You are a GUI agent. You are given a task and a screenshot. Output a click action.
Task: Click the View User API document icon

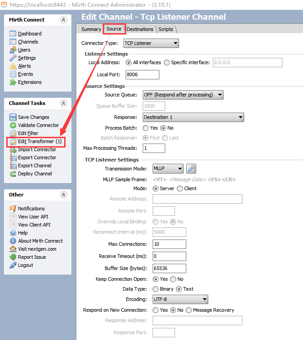point(13,217)
